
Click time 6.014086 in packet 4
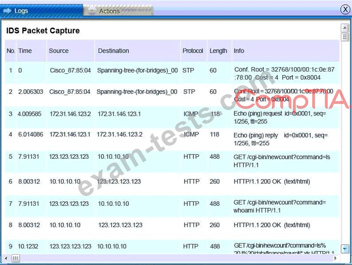[x=31, y=134]
